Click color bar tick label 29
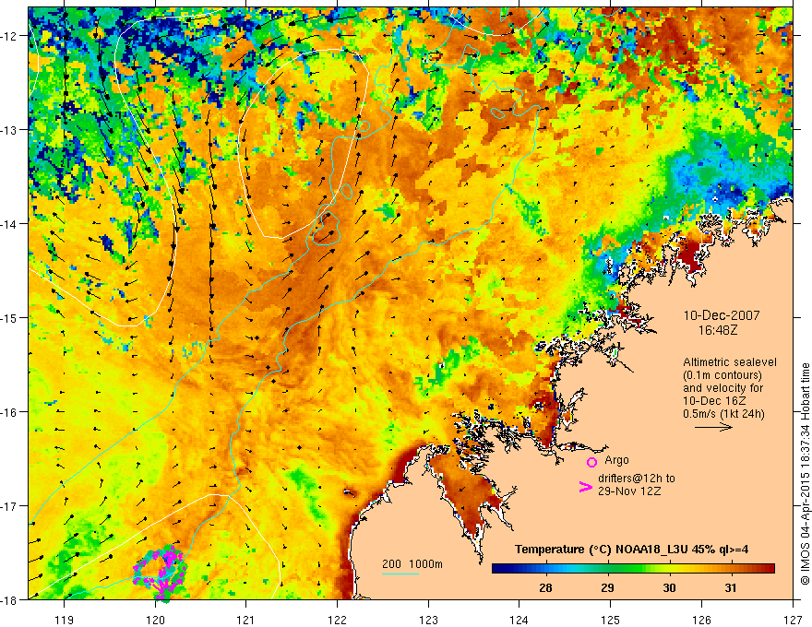Image resolution: width=812 pixels, height=627 pixels. 607,587
